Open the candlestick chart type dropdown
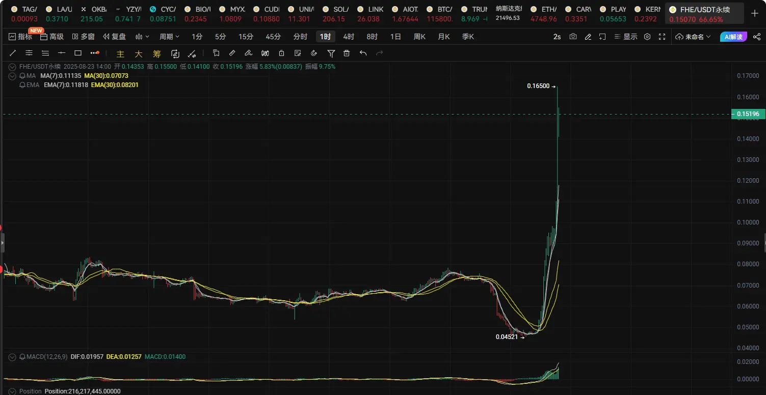The width and height of the screenshot is (766, 395). click(x=142, y=37)
